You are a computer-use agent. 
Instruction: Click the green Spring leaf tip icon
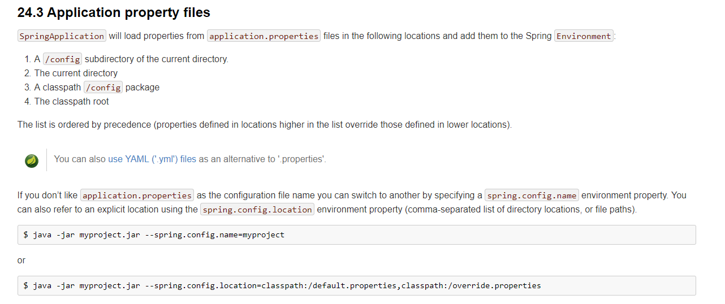32,160
